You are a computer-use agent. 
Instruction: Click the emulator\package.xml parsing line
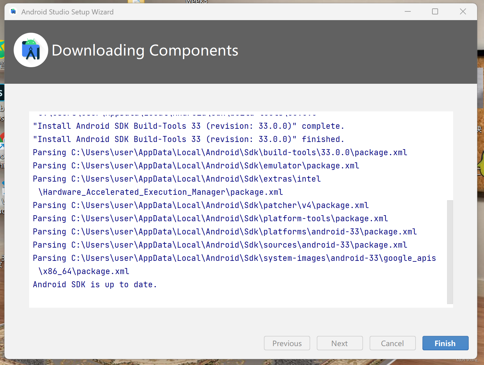pyautogui.click(x=196, y=166)
